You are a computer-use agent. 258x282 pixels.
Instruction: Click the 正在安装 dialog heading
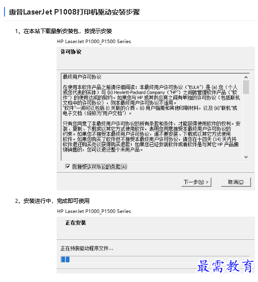(76, 223)
